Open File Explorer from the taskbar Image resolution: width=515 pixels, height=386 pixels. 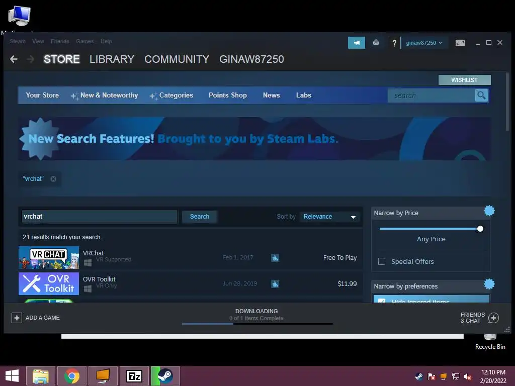tap(41, 376)
